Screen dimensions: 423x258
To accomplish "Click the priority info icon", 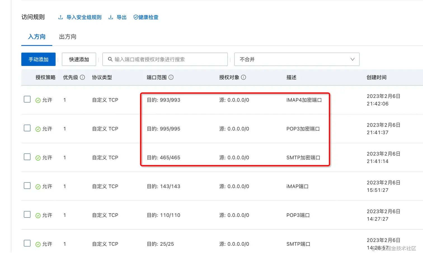I will pos(82,77).
